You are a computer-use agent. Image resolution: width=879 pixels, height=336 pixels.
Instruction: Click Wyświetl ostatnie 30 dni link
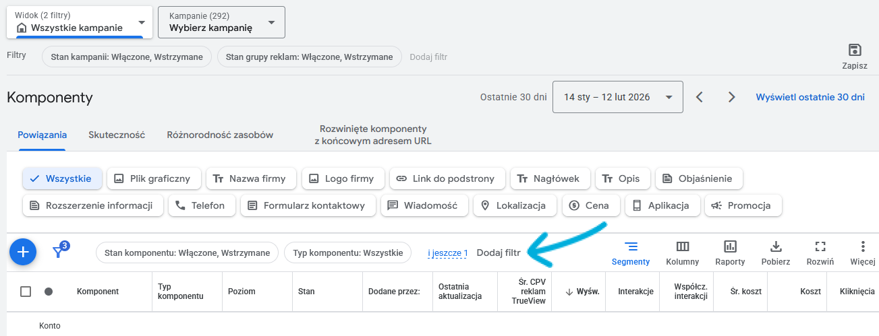pyautogui.click(x=810, y=97)
